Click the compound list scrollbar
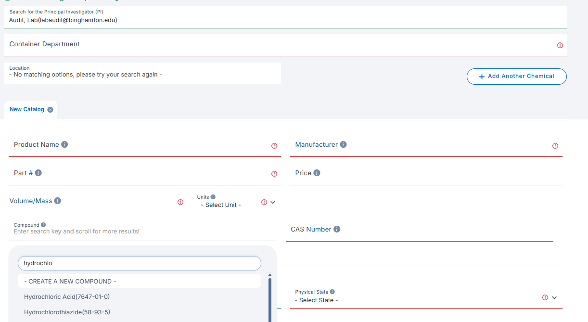This screenshot has width=588, height=322. [x=270, y=300]
